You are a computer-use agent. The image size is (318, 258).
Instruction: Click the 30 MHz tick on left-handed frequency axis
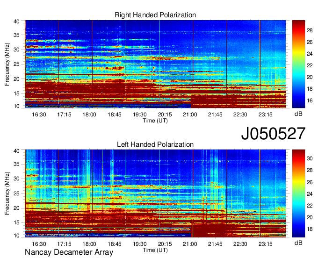click(16, 179)
